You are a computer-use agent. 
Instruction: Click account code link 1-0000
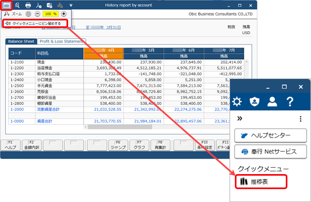[x=17, y=121]
